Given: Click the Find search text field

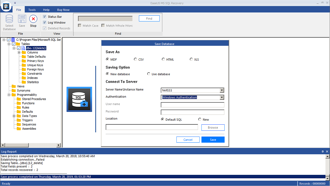Looking at the screenshot, I should tap(105, 19).
